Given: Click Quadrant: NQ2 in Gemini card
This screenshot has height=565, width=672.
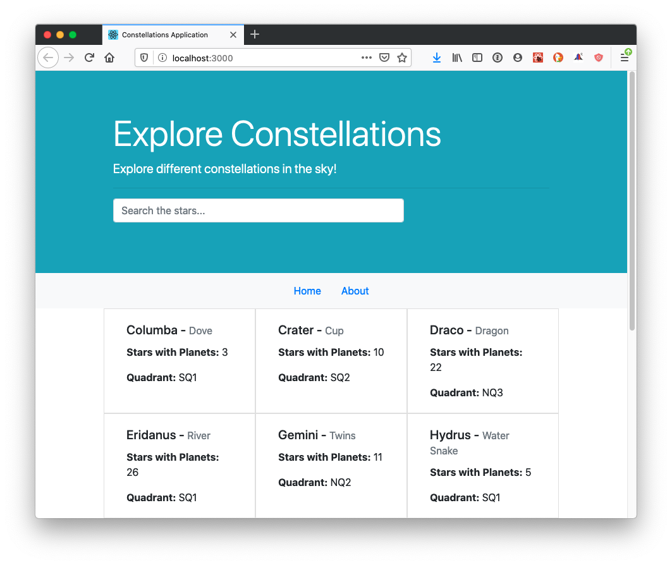Looking at the screenshot, I should pos(315,482).
